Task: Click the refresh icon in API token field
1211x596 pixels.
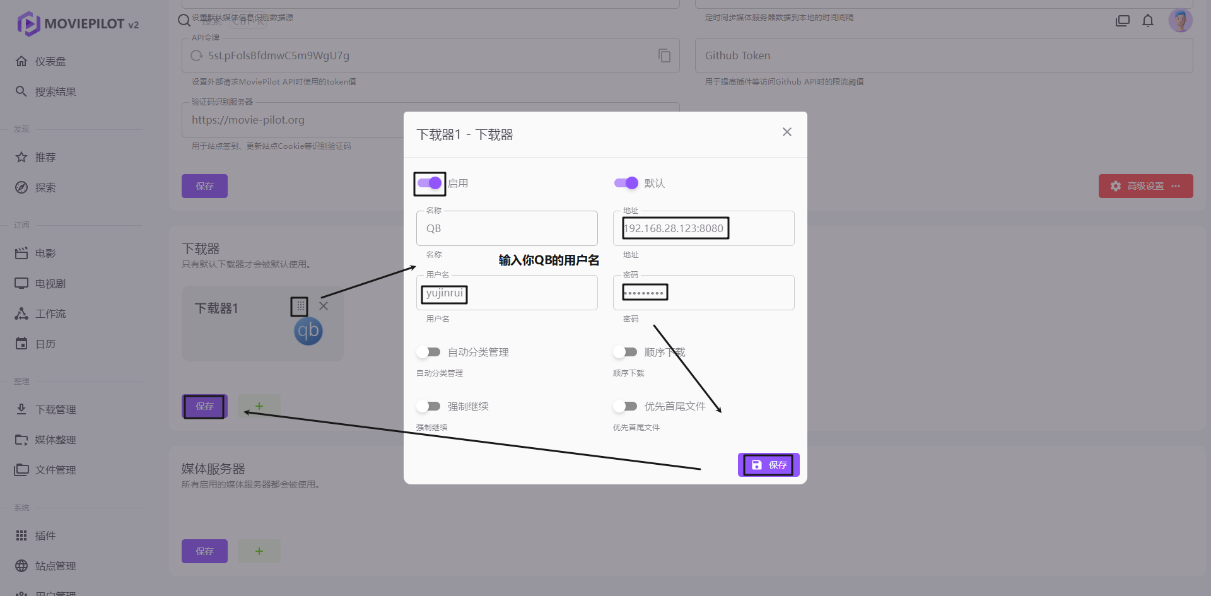Action: pos(196,56)
